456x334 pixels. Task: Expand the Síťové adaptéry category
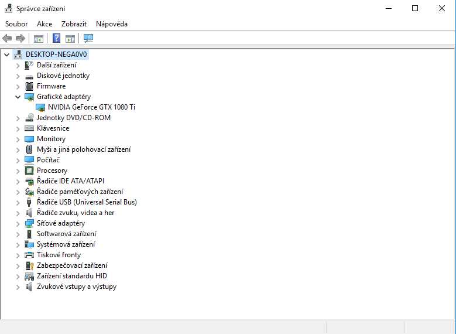click(x=18, y=224)
